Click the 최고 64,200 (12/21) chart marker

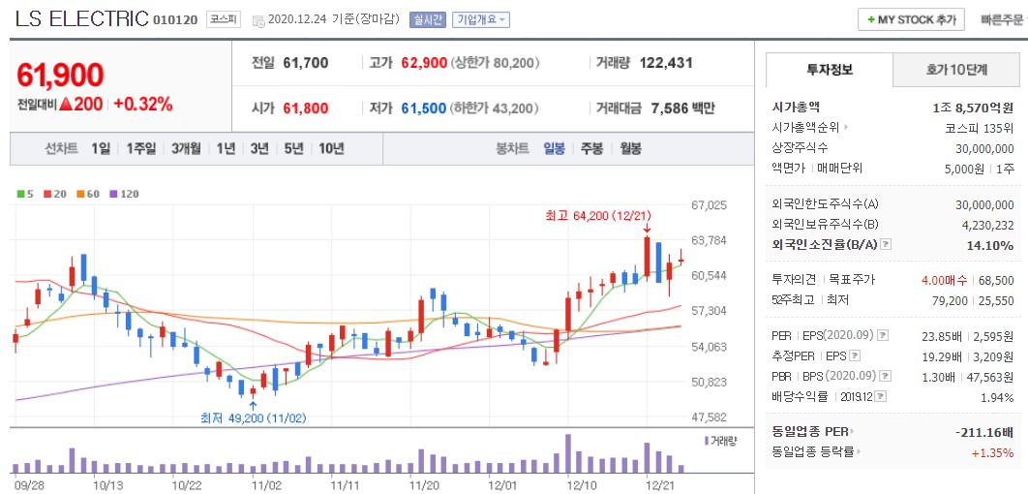598,215
